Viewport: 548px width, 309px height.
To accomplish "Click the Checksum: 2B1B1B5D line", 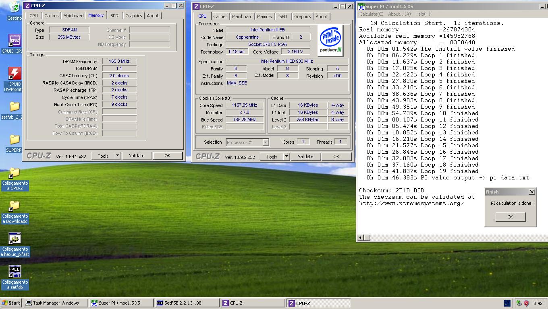I will coord(392,190).
